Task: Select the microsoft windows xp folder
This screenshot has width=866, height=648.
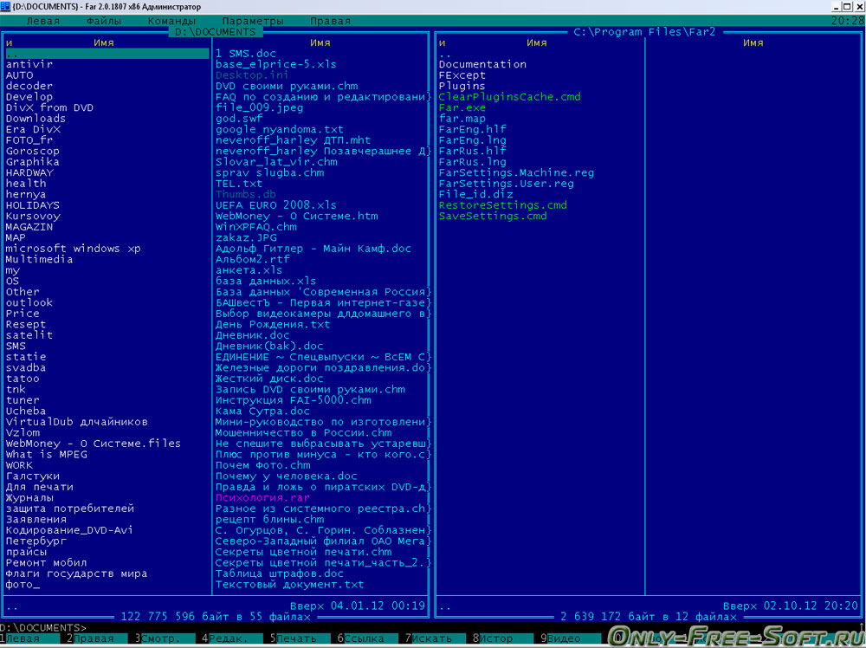Action: tap(73, 249)
